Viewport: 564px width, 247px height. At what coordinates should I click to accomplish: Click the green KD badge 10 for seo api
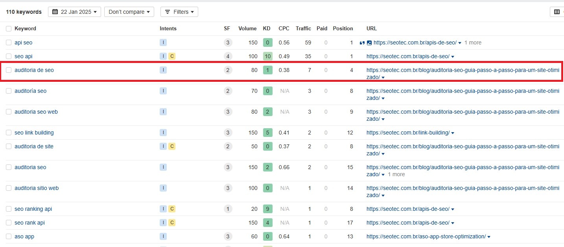click(x=267, y=56)
